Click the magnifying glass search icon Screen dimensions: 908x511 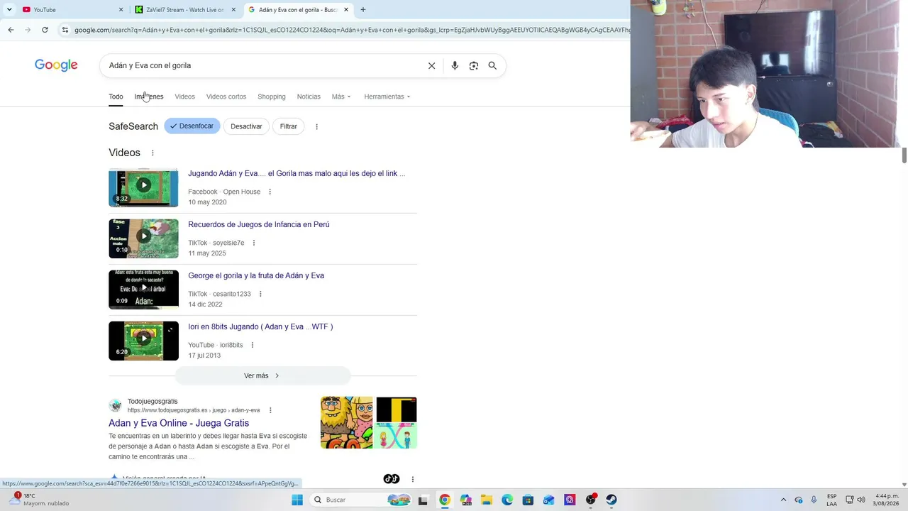(x=492, y=65)
